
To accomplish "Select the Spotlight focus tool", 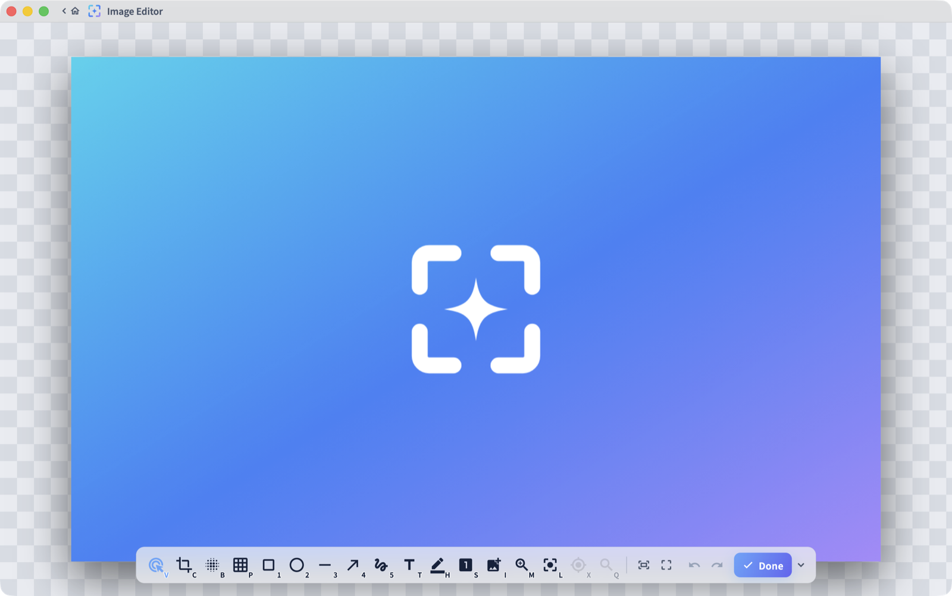I will [x=550, y=565].
